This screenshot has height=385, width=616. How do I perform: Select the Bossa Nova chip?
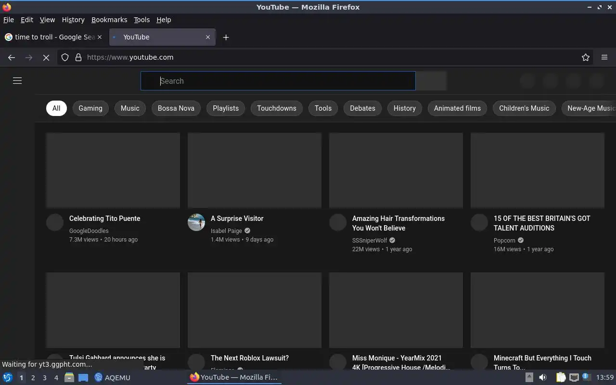point(176,108)
